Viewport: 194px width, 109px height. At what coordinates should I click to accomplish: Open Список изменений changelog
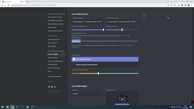54,77
